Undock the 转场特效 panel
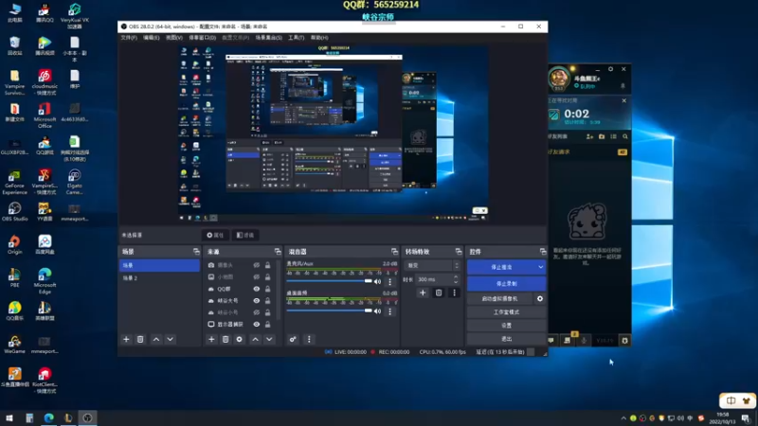The height and width of the screenshot is (426, 758). 459,252
